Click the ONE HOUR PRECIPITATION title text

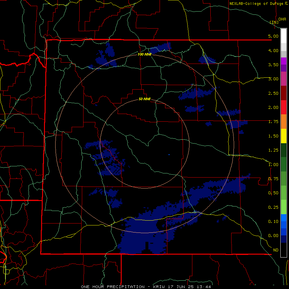pos(113,287)
